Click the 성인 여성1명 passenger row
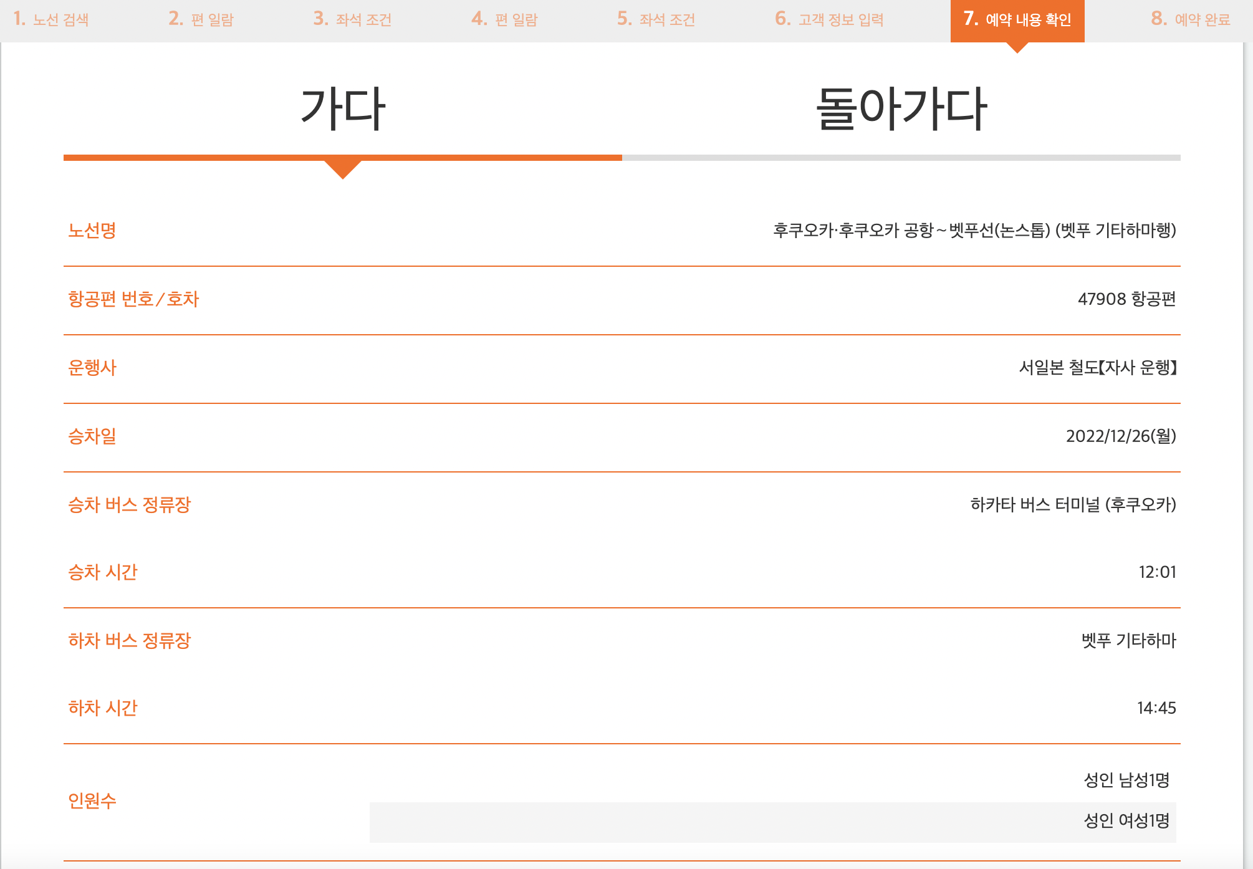This screenshot has width=1253, height=869. [1126, 821]
